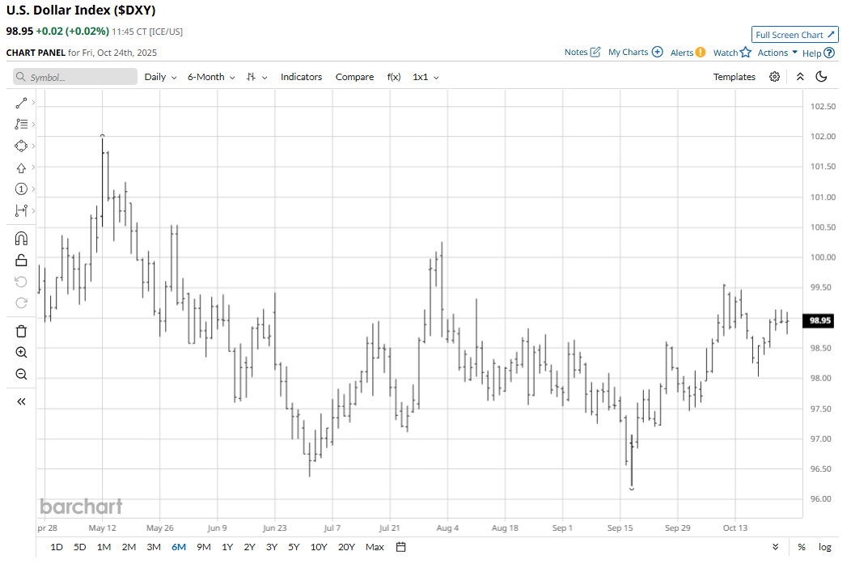Toggle dark mode moon icon
This screenshot has height=564, width=851.
(822, 77)
